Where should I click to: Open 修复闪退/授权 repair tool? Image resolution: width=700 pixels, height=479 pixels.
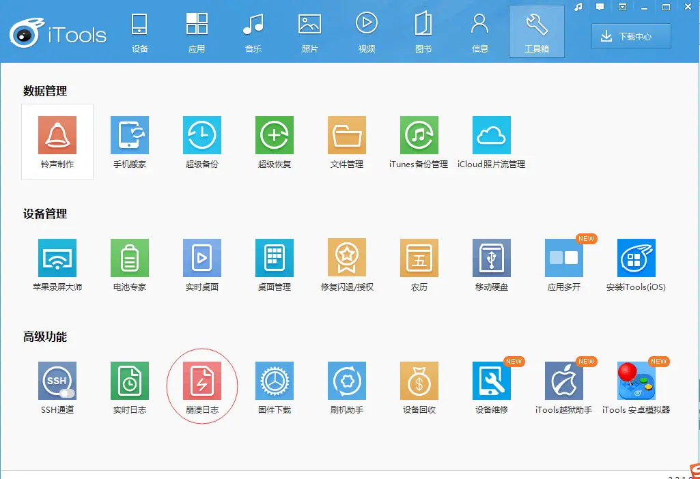[346, 265]
